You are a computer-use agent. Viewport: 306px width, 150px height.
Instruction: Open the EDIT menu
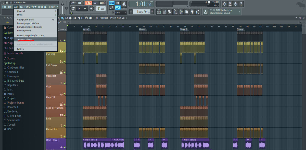10,7
